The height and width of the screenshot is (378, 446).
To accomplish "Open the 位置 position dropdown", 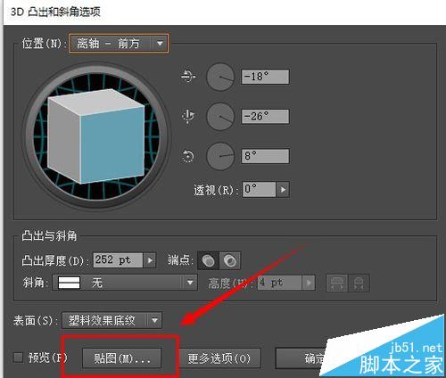I will point(119,44).
